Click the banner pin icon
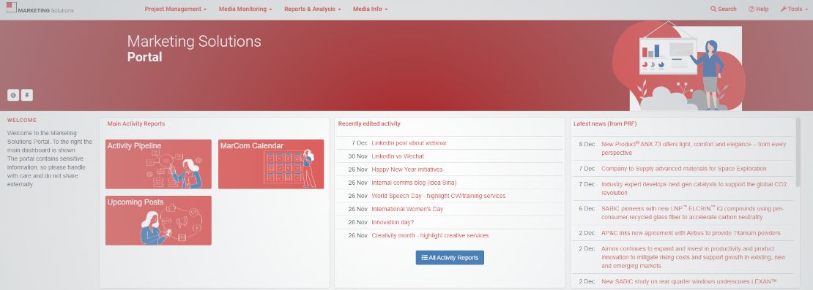 tap(27, 95)
